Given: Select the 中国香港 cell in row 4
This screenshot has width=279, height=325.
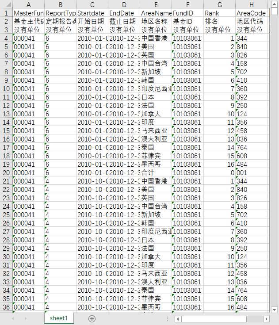Looking at the screenshot, I should point(156,38).
